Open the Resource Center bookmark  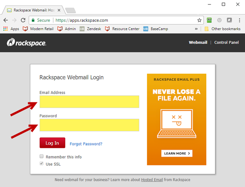(x=122, y=29)
